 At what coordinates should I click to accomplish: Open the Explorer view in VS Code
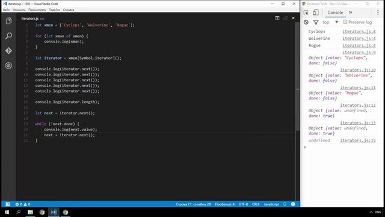pos(8,21)
